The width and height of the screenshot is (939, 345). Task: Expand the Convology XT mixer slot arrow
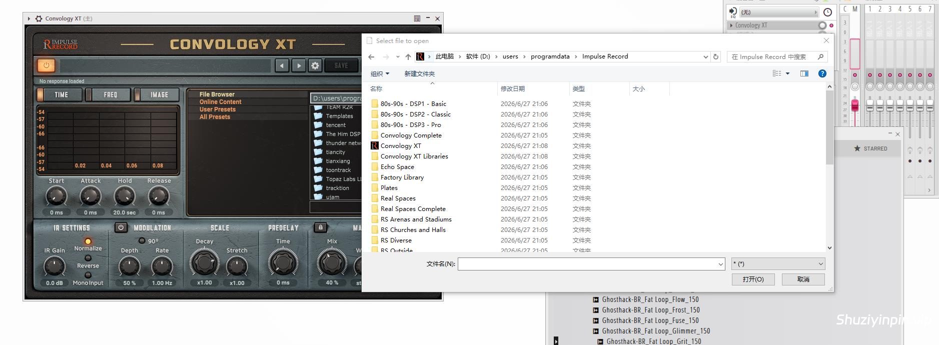(x=731, y=25)
